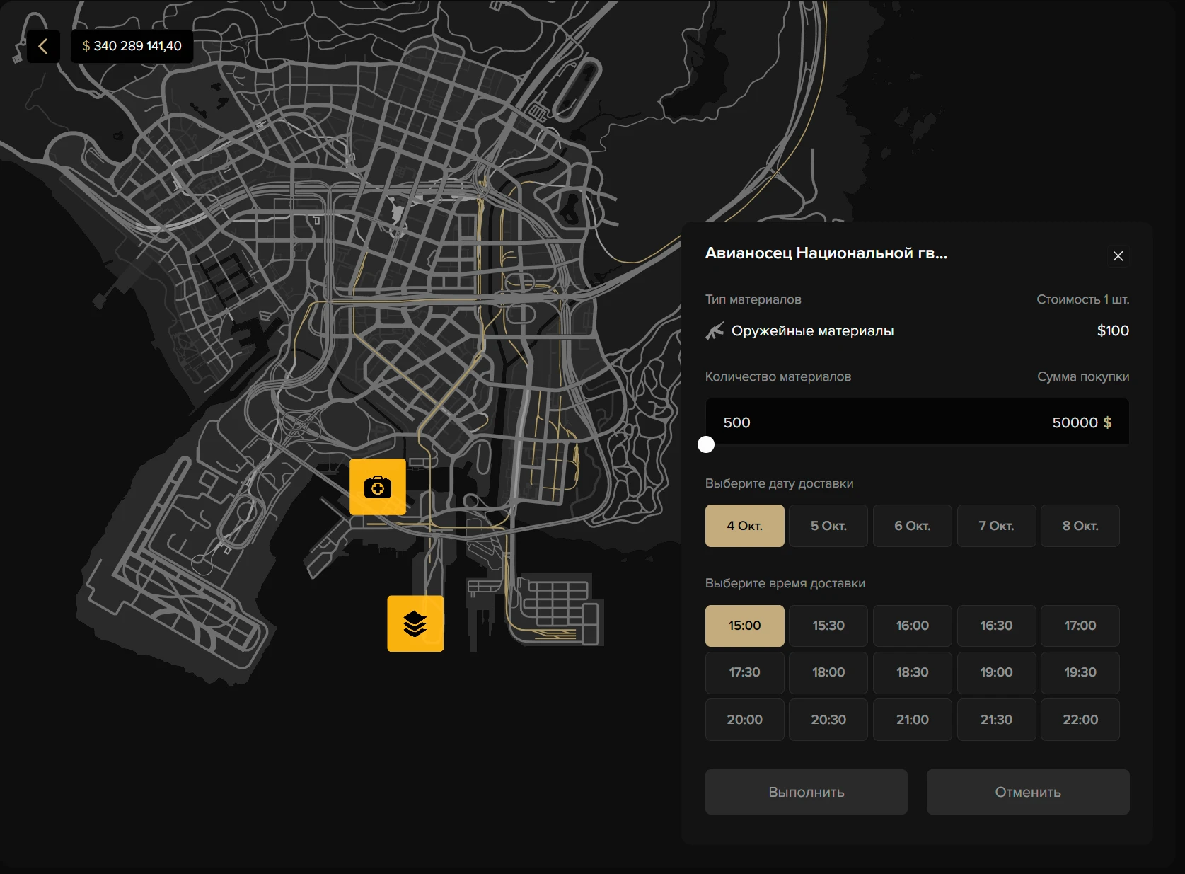This screenshot has width=1185, height=874.
Task: Select 18:00 delivery time slot
Action: [828, 672]
